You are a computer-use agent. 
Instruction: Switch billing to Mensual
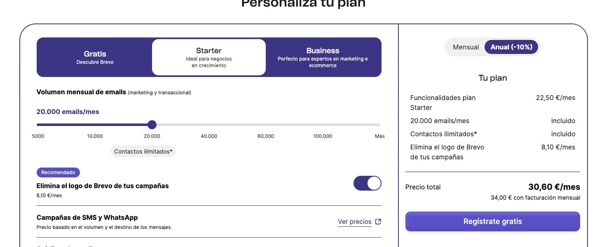click(x=466, y=47)
